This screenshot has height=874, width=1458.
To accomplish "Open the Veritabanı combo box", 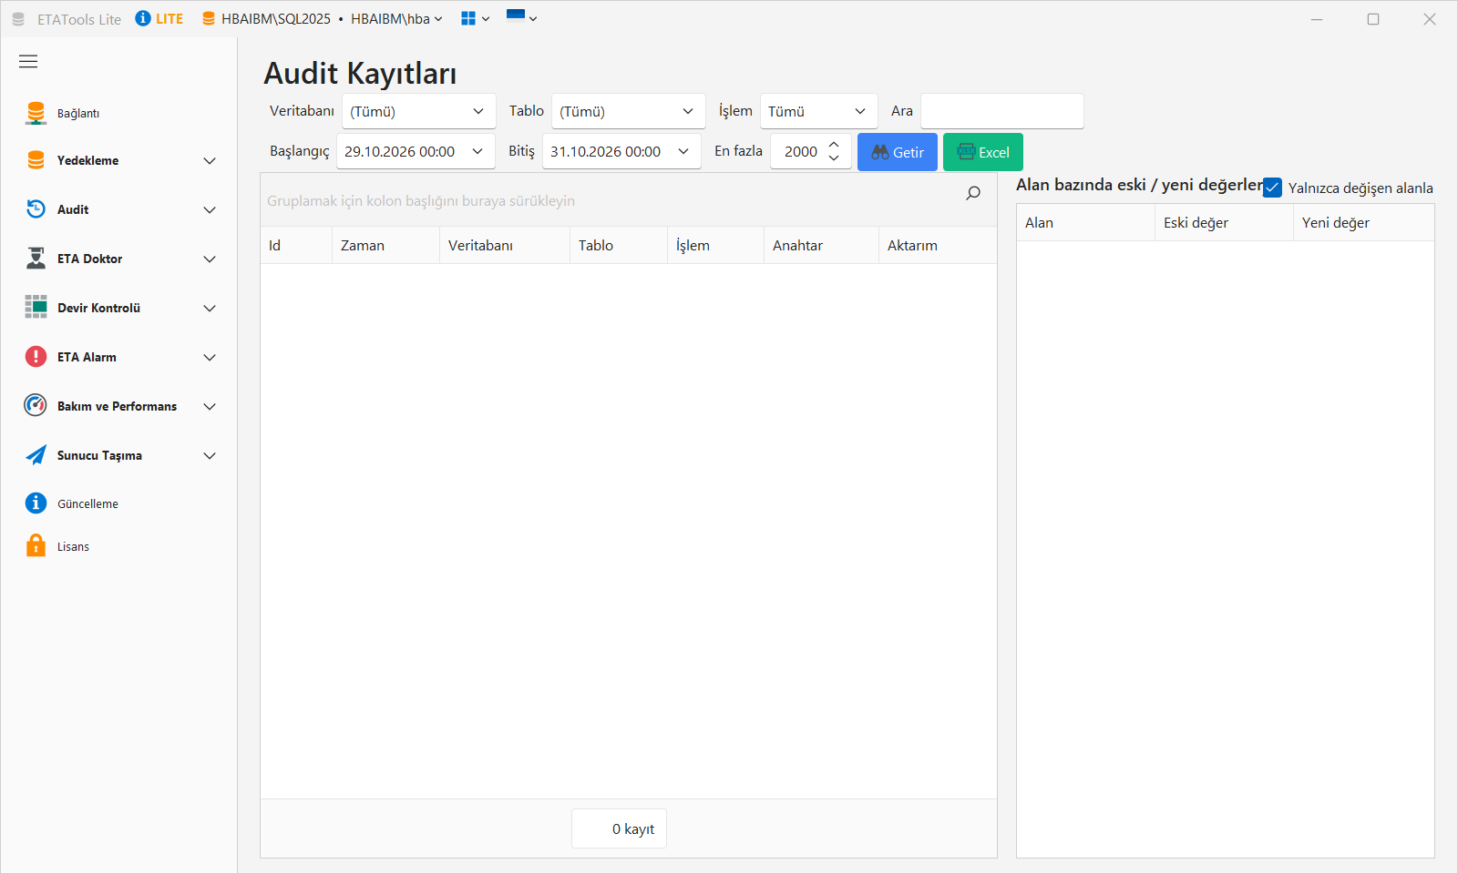I will [419, 111].
